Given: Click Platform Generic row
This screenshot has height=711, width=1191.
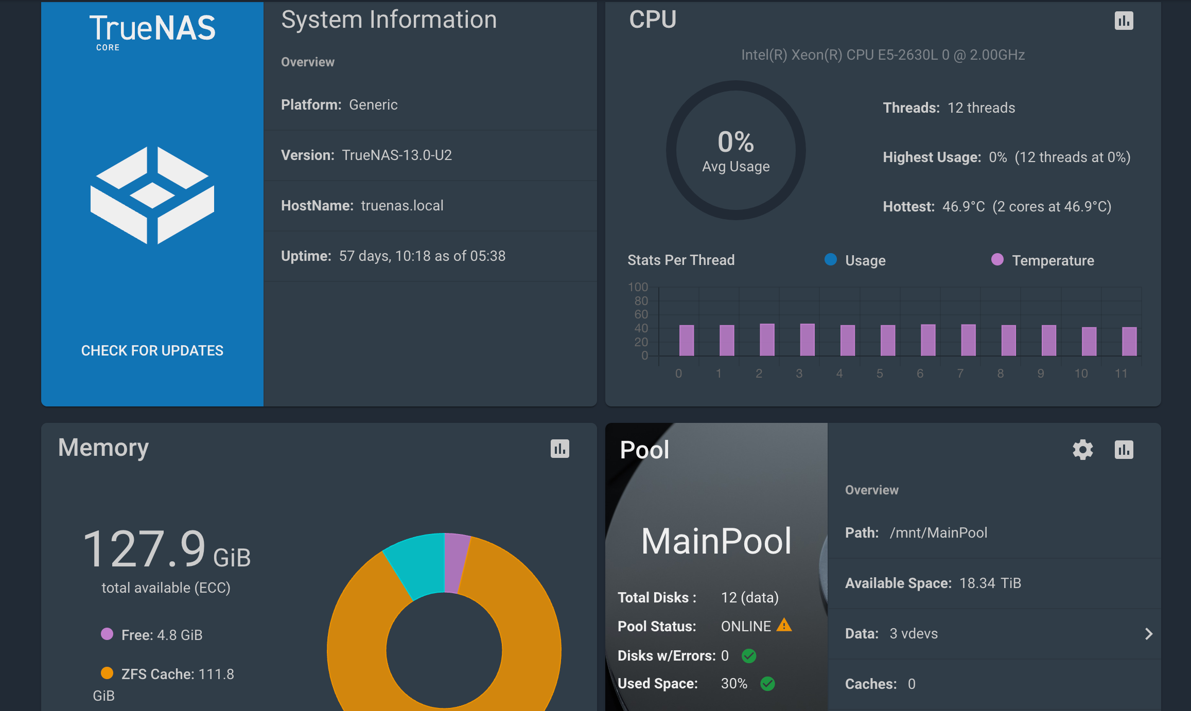Looking at the screenshot, I should tap(430, 105).
